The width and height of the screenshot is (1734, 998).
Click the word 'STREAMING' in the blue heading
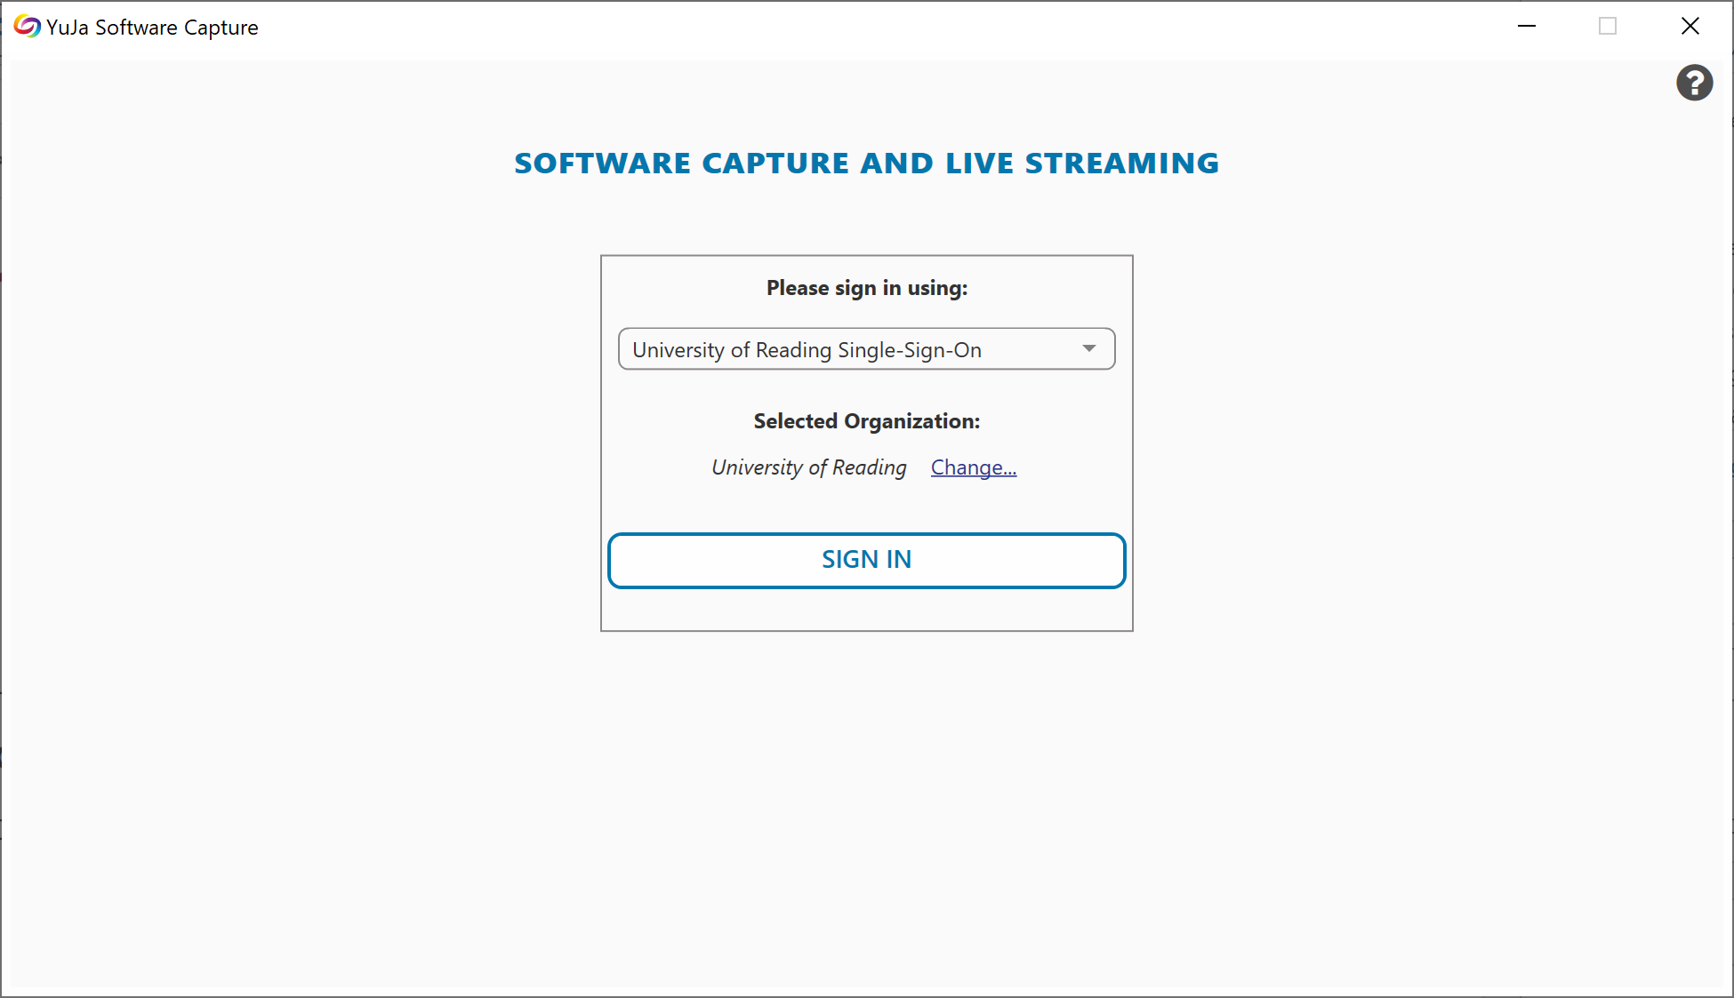[x=1121, y=164]
